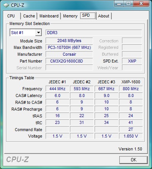
Task: Click the CPU-Z title bar icon
Action: click(x=6, y=5)
